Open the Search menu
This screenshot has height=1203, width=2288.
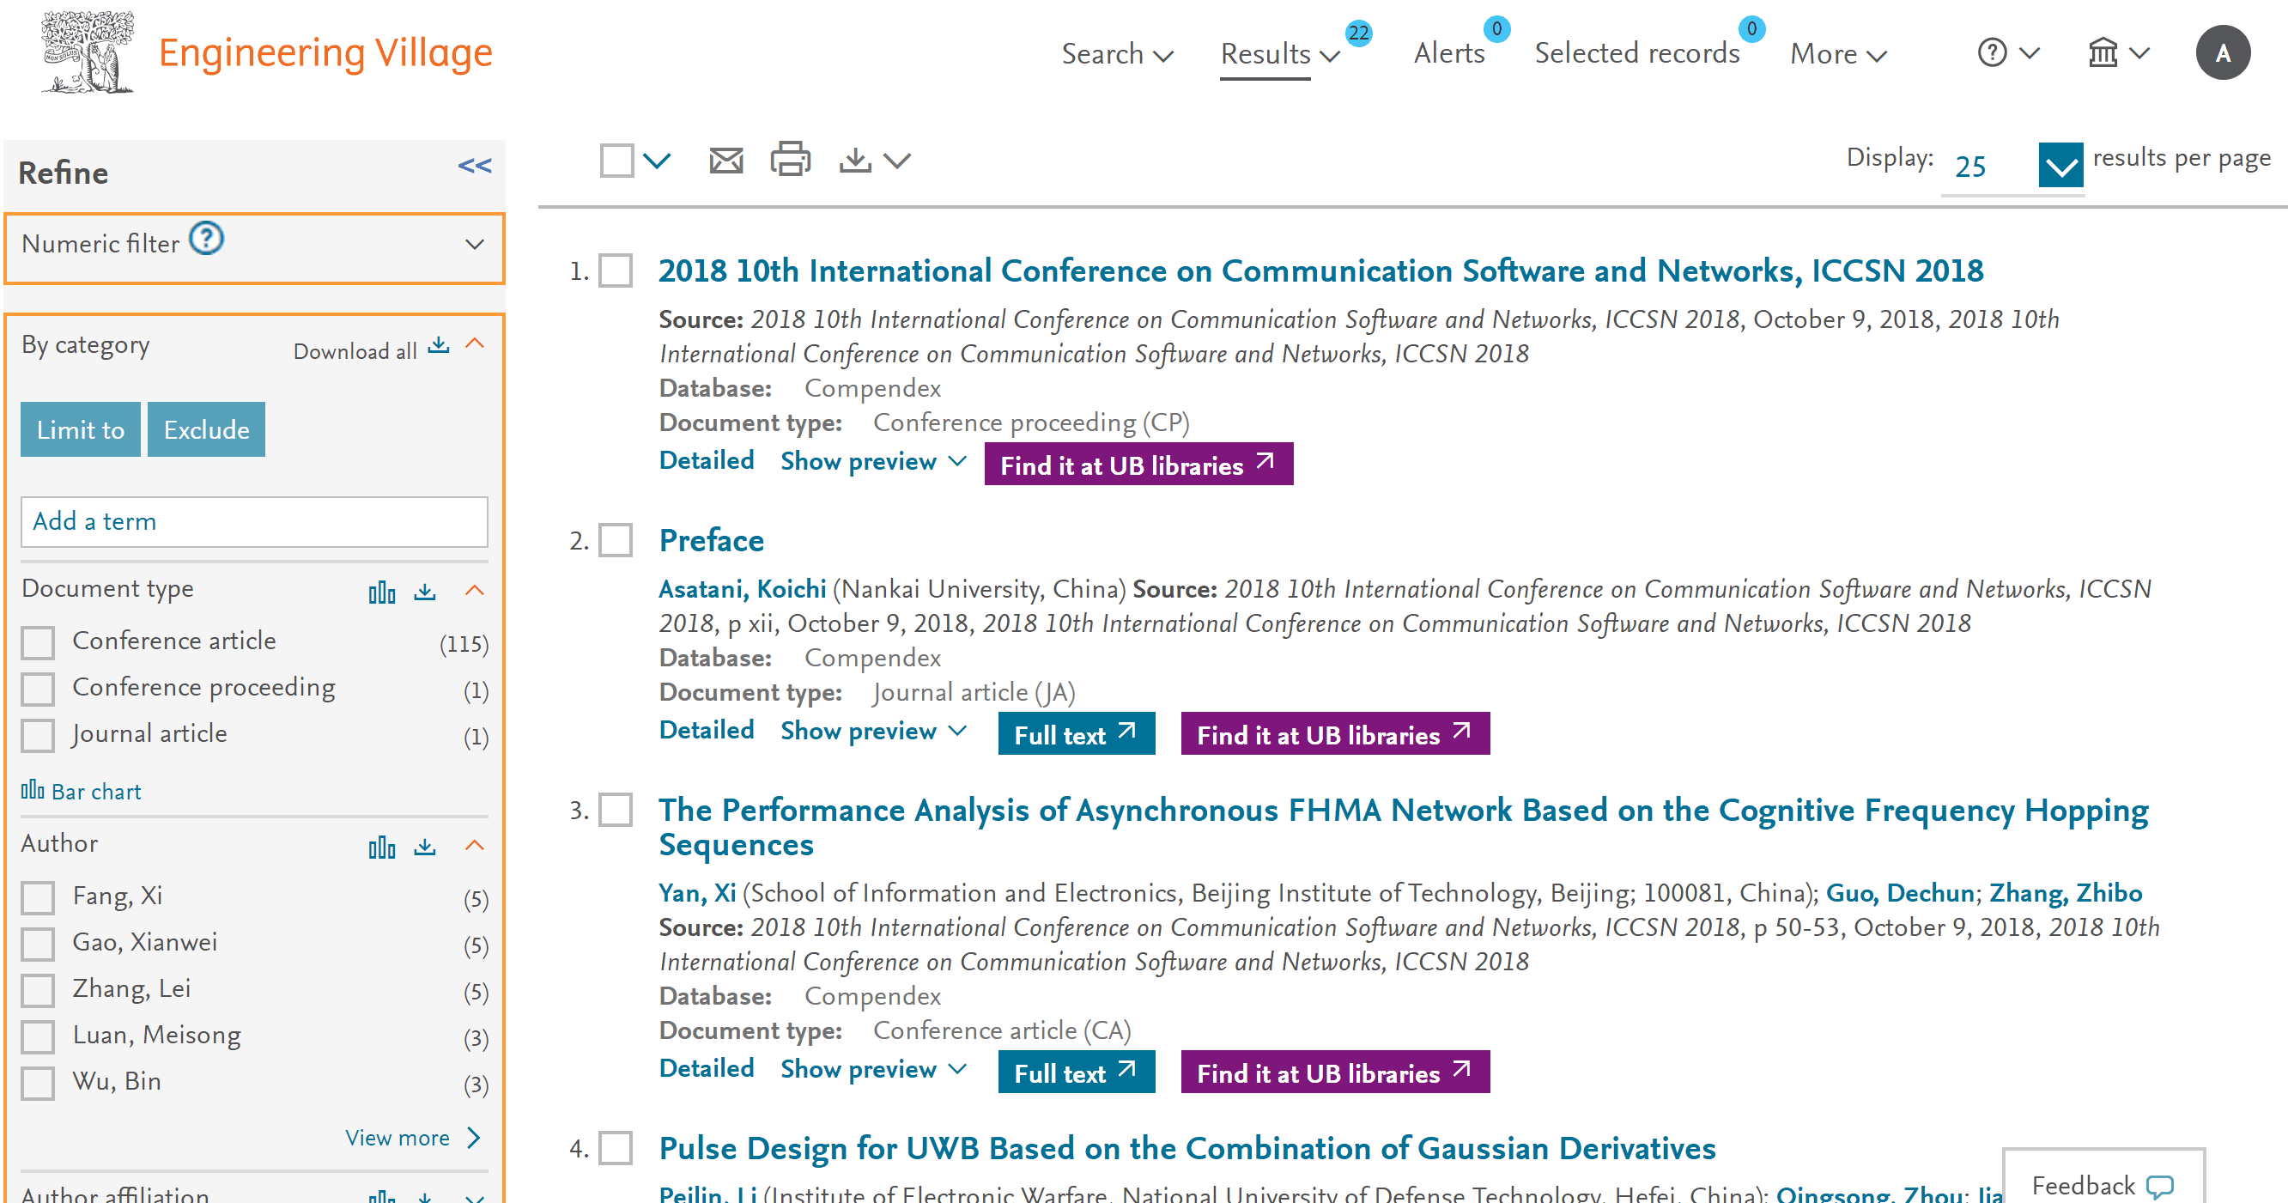coord(1117,53)
